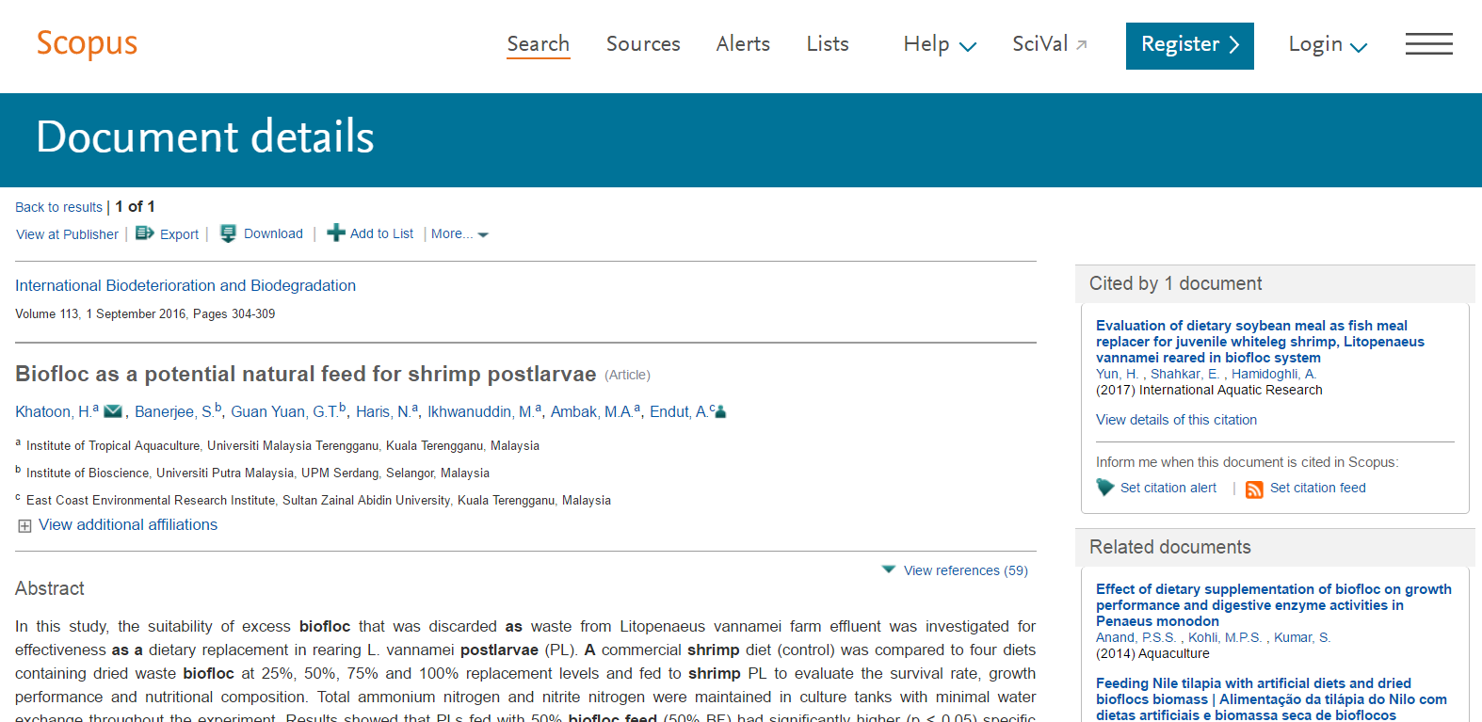Select Lists in the navigation bar
The width and height of the screenshot is (1482, 722).
(828, 44)
